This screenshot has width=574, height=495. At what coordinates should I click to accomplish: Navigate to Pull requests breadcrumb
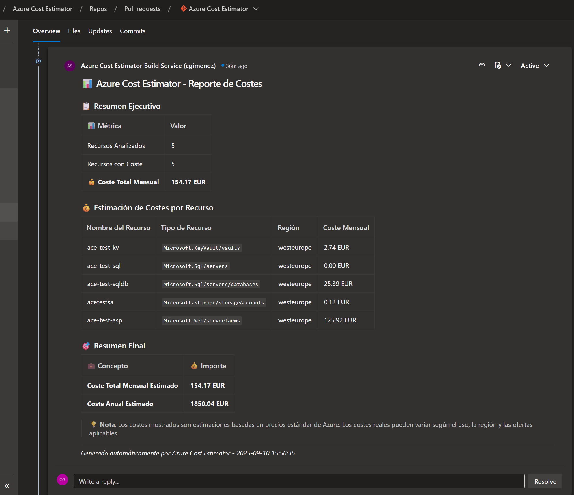(142, 9)
